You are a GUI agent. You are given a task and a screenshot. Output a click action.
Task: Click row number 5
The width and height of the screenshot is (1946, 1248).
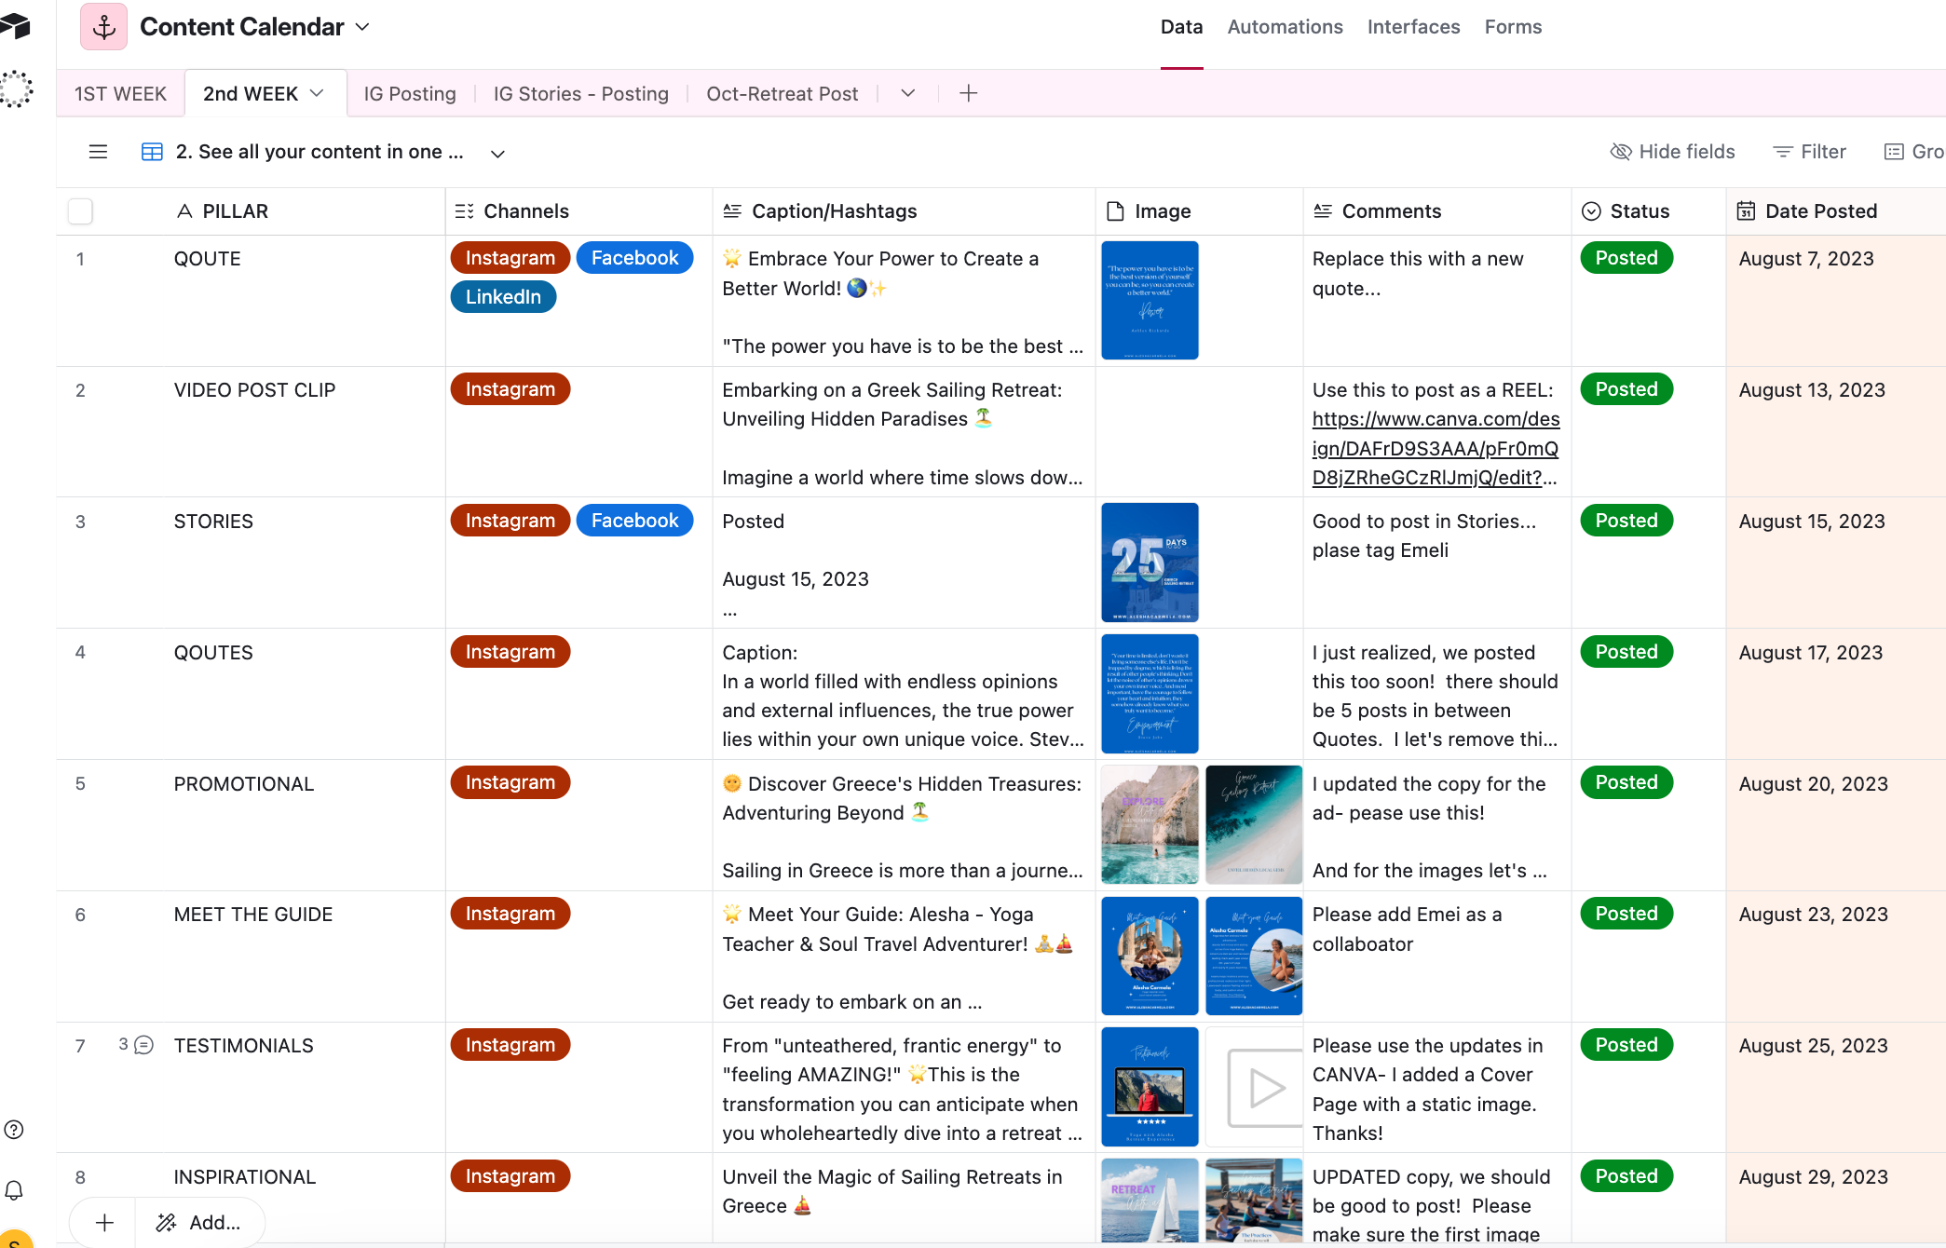pos(80,784)
